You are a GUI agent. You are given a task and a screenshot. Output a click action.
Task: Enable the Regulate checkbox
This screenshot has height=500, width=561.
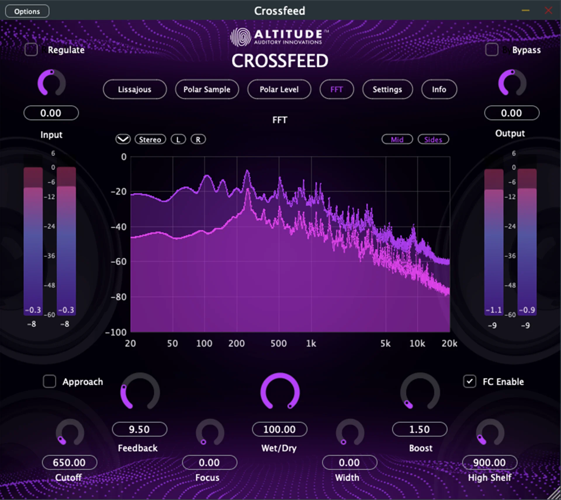click(31, 50)
